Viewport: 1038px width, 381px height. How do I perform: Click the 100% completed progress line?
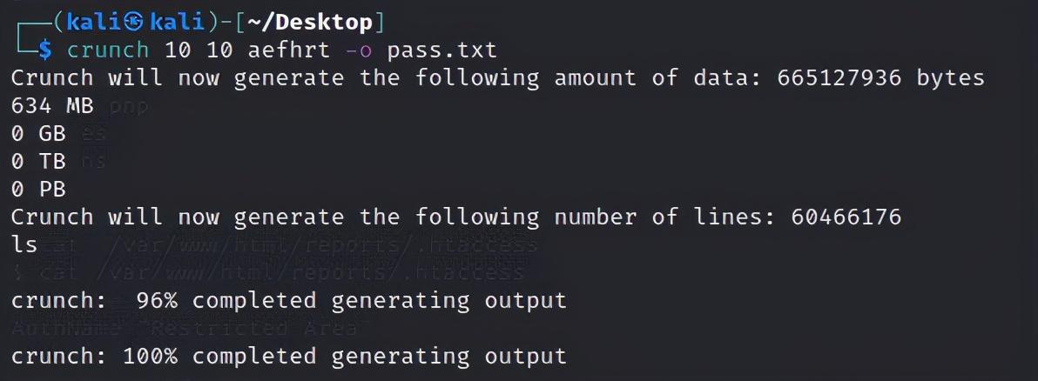288,357
